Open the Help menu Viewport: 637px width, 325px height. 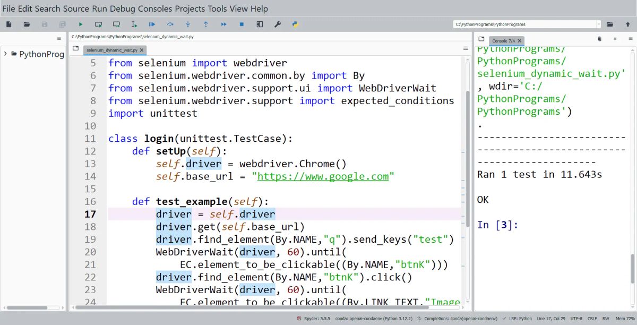[259, 8]
